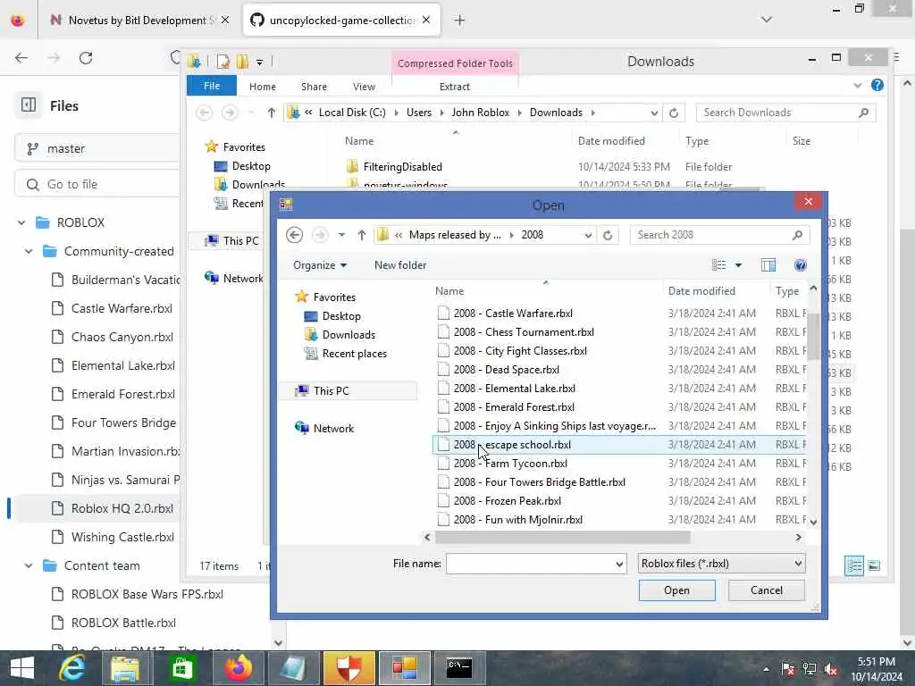The image size is (915, 686).
Task: Collapse the ROBLOX folder in GitHub tree
Action: [21, 222]
